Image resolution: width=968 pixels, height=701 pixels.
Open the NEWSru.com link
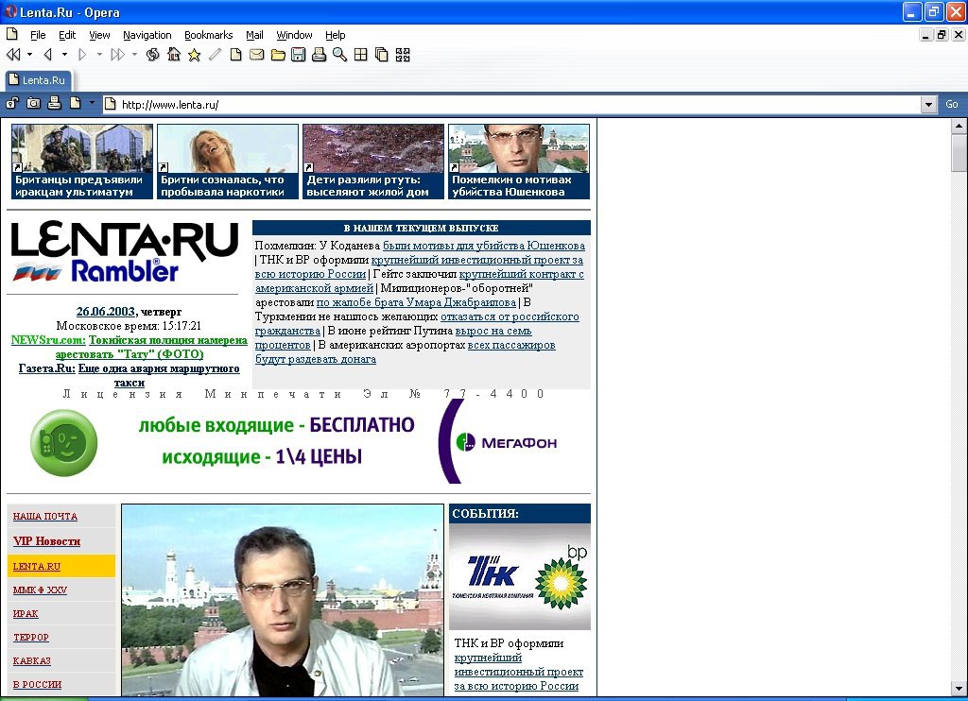[48, 339]
